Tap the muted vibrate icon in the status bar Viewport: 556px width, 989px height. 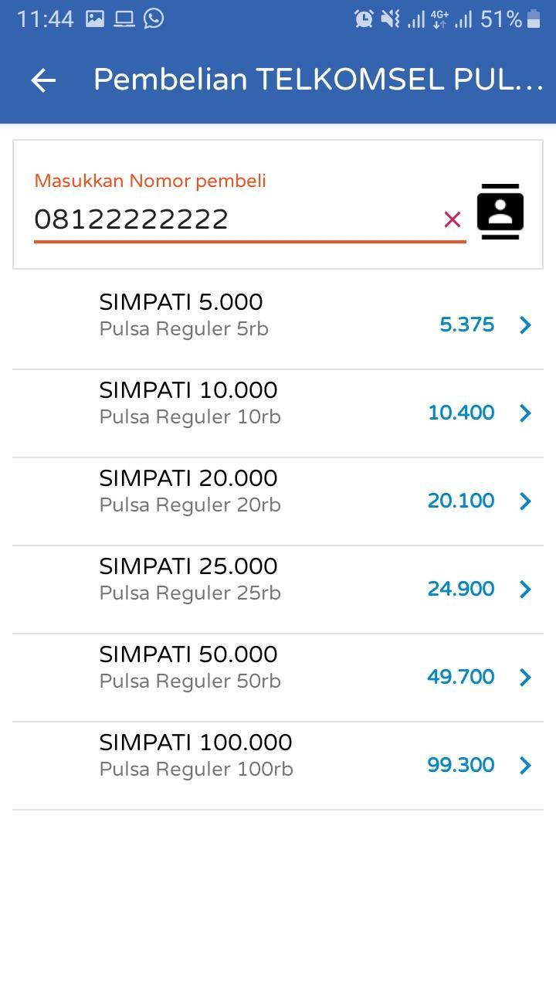click(390, 19)
